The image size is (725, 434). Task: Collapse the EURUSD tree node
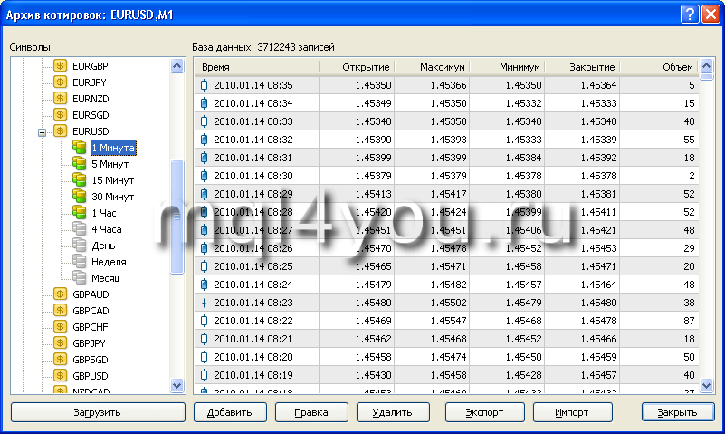[x=42, y=132]
